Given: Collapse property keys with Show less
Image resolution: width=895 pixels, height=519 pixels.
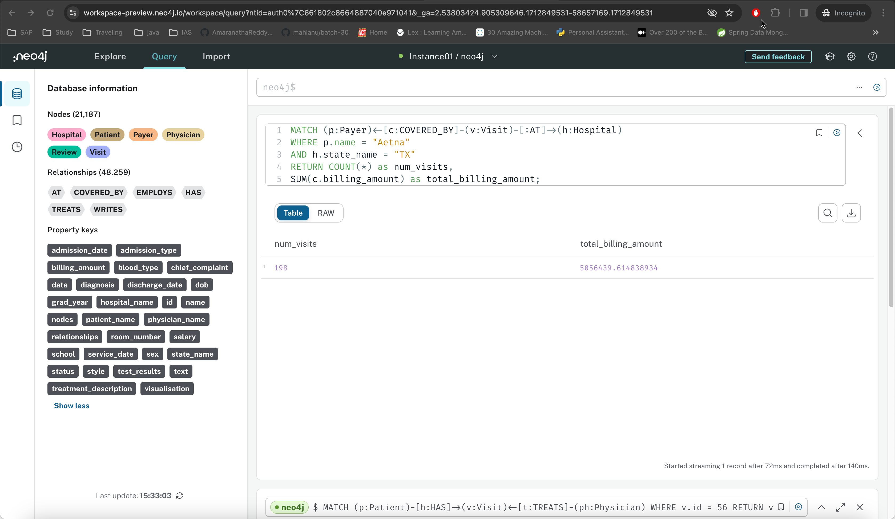Looking at the screenshot, I should click(71, 405).
